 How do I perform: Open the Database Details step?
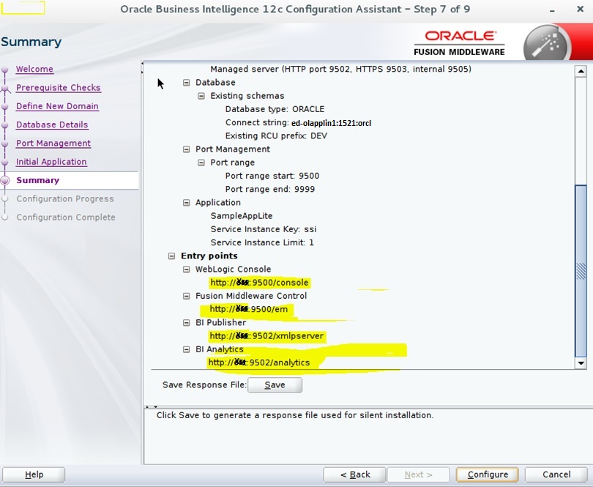(52, 124)
